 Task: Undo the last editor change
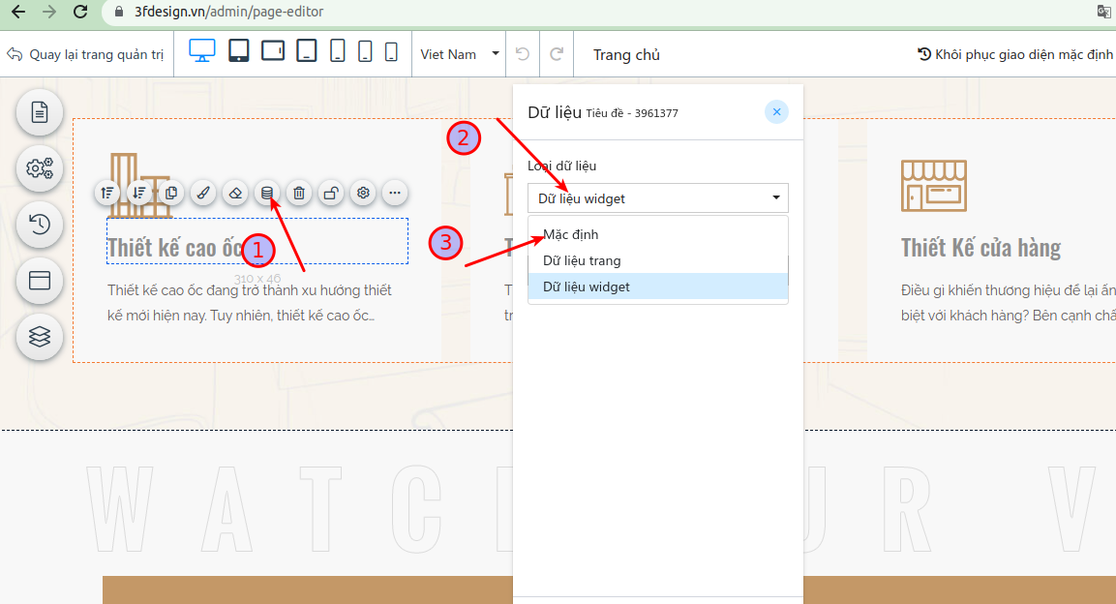pos(523,54)
